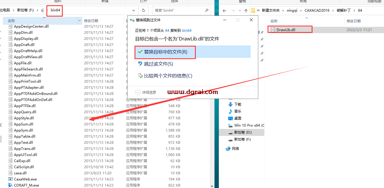The width and height of the screenshot is (384, 188).
Task: Select '新加卷 (F:)' breadcrumb in left window
Action: [25, 10]
